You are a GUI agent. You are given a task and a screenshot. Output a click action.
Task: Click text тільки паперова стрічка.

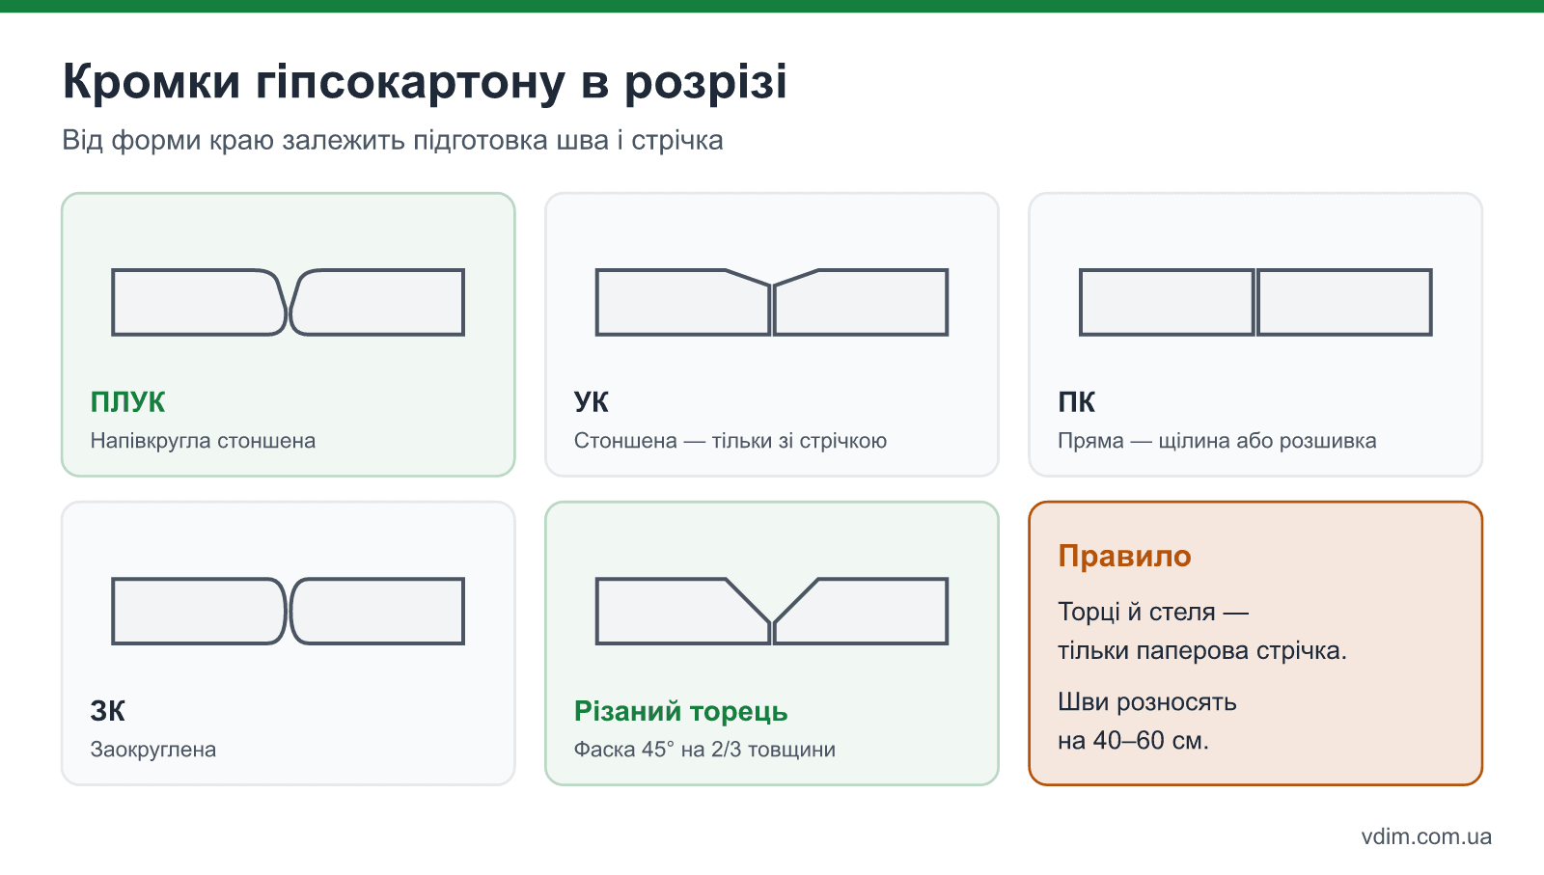pos(1202,650)
